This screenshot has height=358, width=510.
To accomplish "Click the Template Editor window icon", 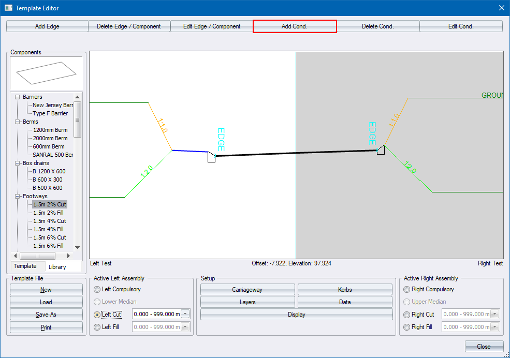I will (x=8, y=8).
